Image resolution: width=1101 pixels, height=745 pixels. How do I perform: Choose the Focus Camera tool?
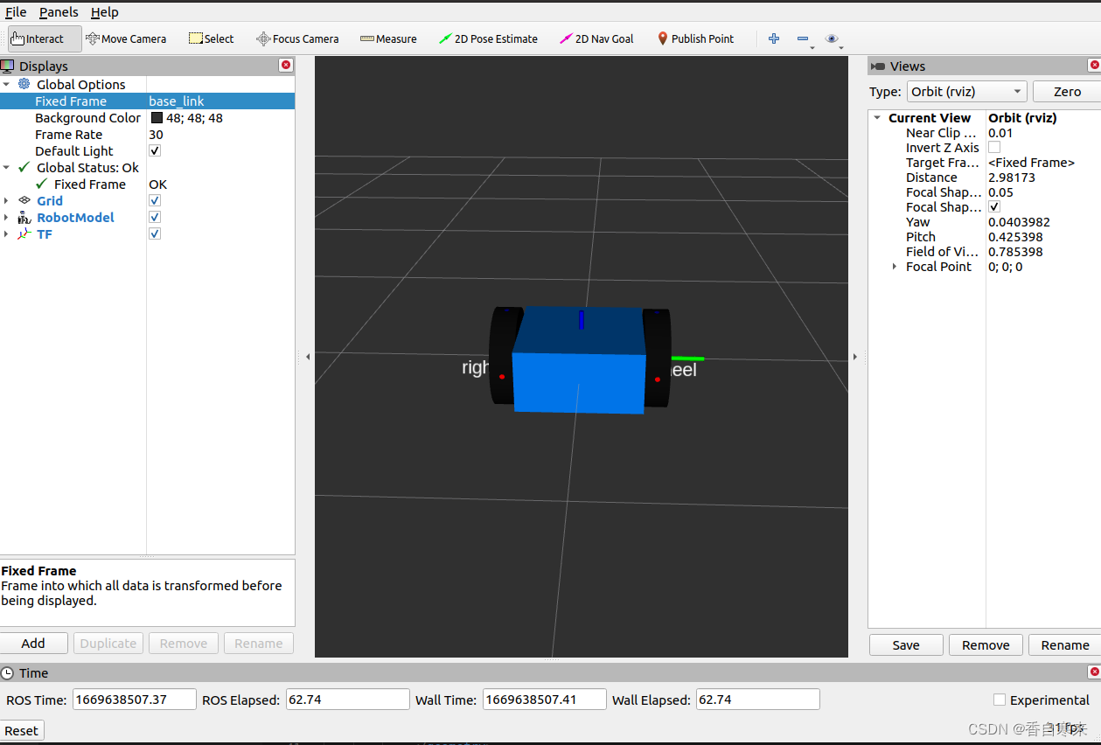(297, 38)
